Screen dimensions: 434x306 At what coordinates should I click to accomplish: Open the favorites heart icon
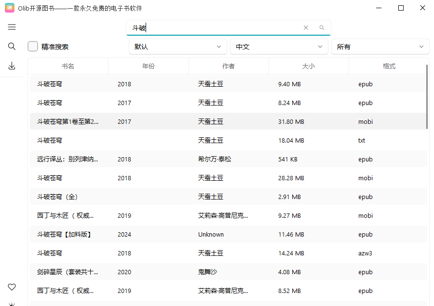coord(12,287)
